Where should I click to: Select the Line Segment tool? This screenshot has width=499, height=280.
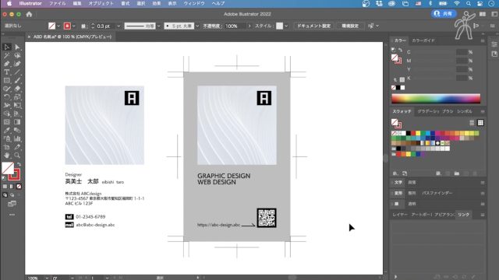click(17, 72)
